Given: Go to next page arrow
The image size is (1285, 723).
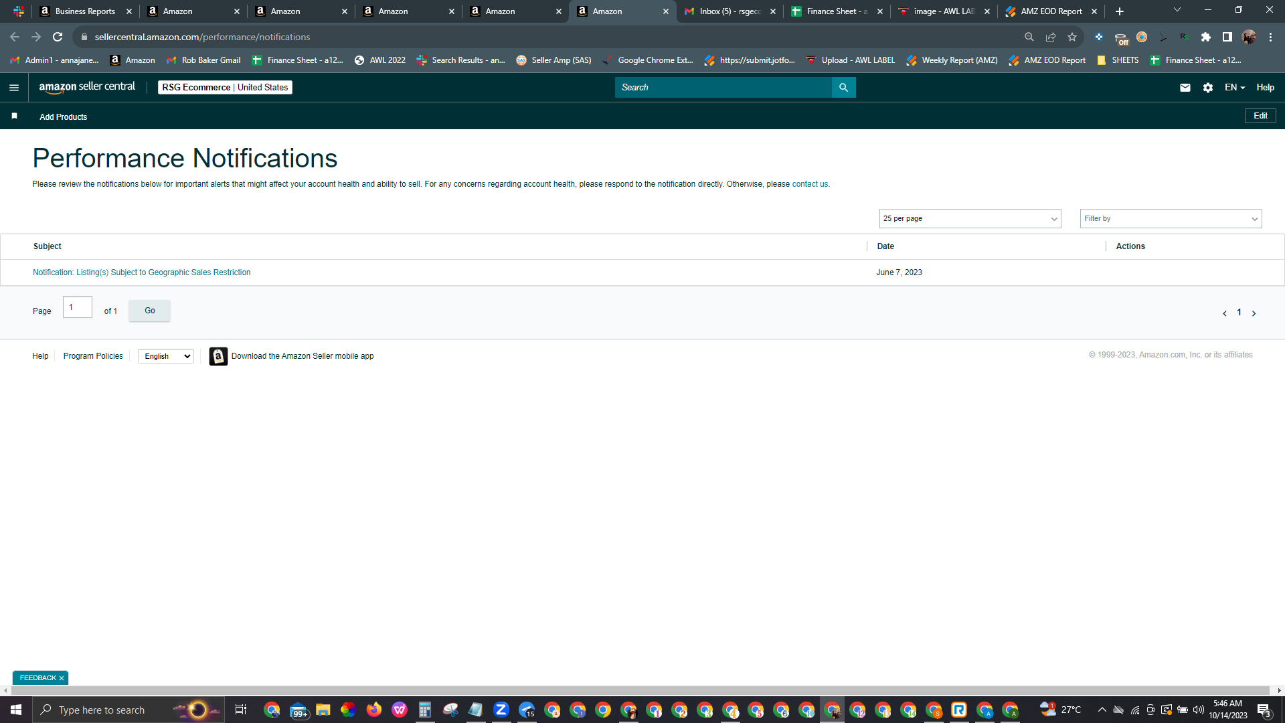Looking at the screenshot, I should 1254,313.
